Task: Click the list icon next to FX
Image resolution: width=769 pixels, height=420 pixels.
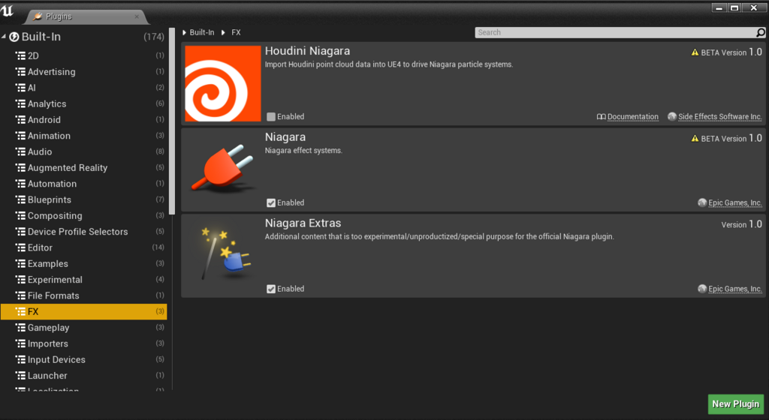Action: 20,312
